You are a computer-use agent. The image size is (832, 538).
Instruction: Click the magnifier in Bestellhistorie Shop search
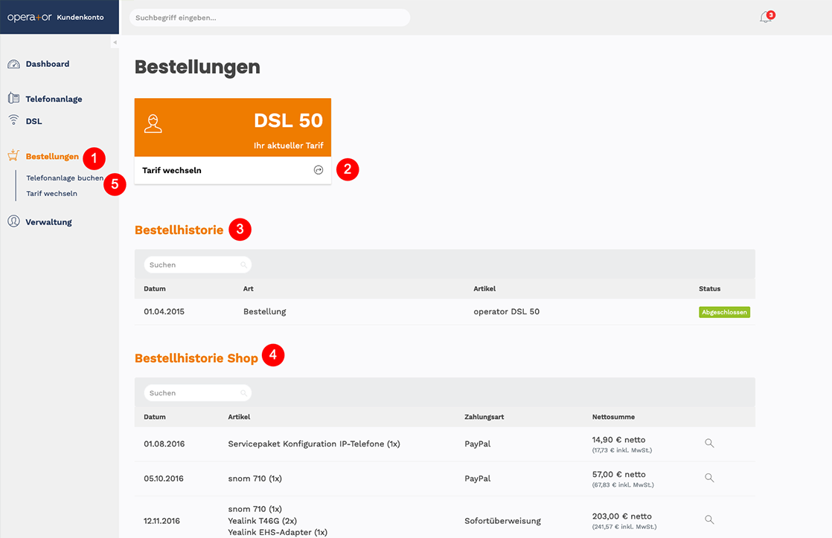(x=243, y=393)
